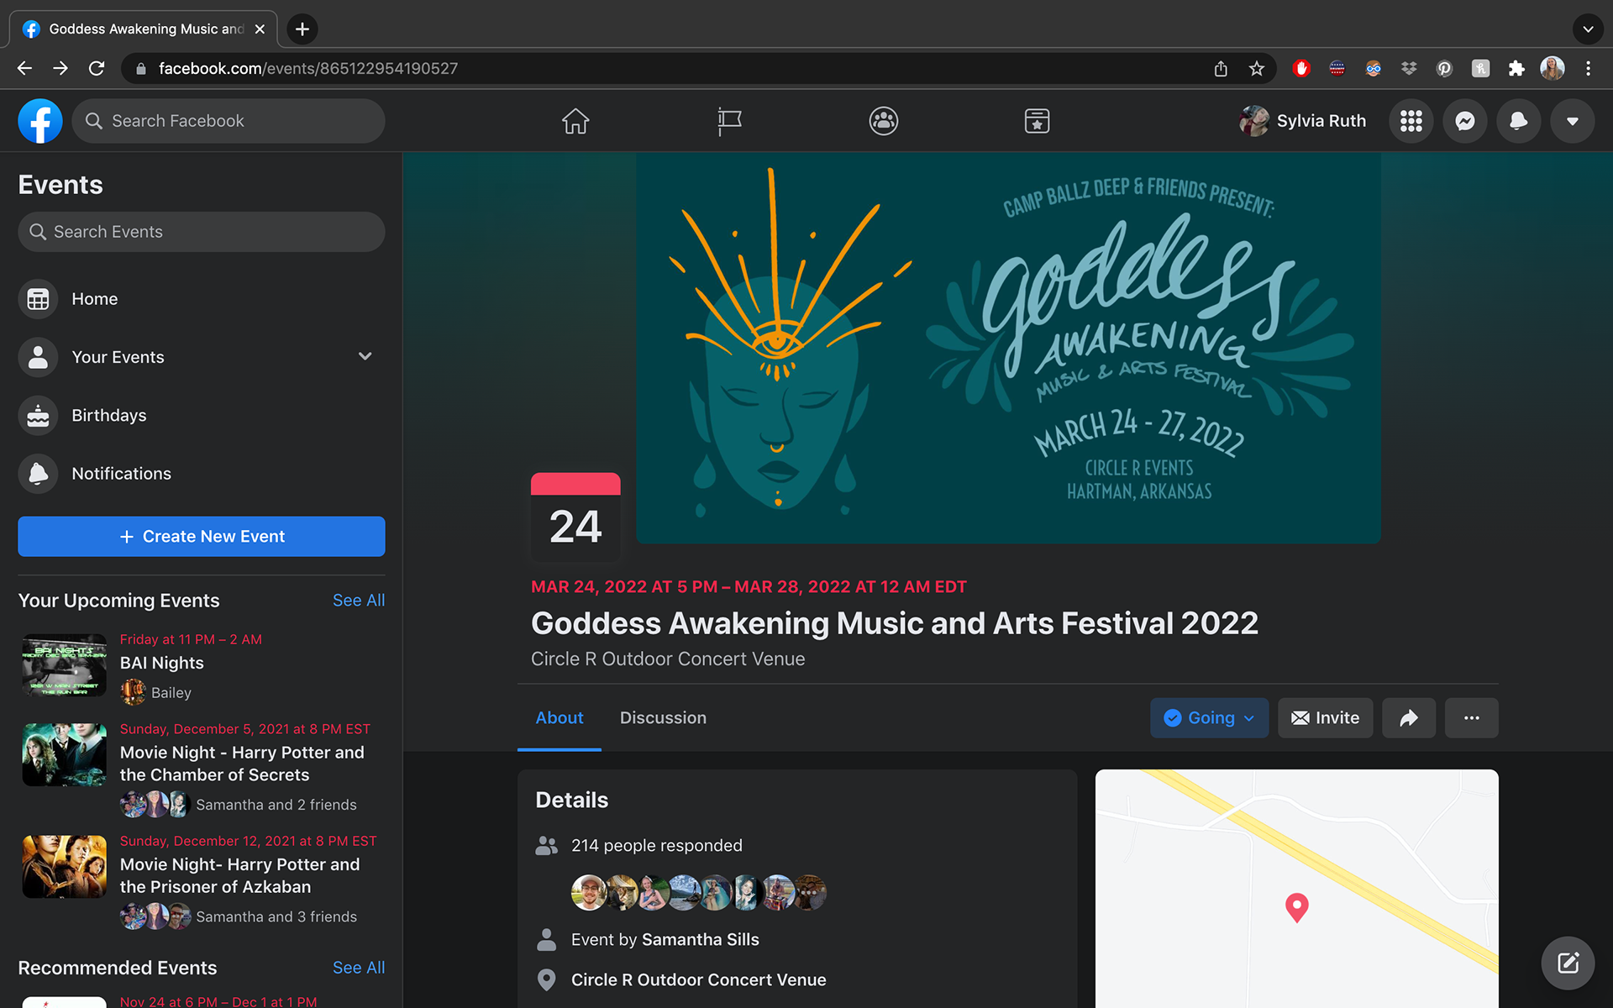Click into the Search Events field
Screen dimensions: 1613x1008
pos(202,232)
